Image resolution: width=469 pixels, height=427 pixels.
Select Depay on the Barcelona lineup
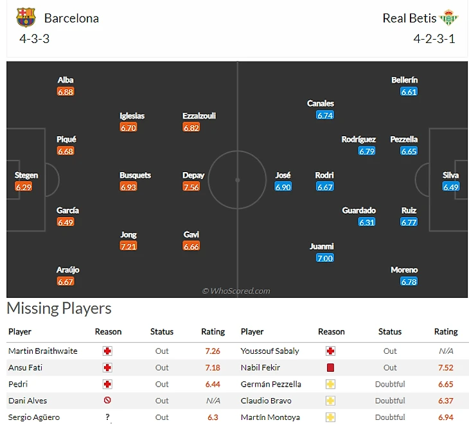pos(193,175)
